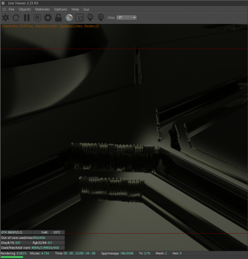Open the Objects menu
Screen dimensions: 248x259
click(25, 9)
